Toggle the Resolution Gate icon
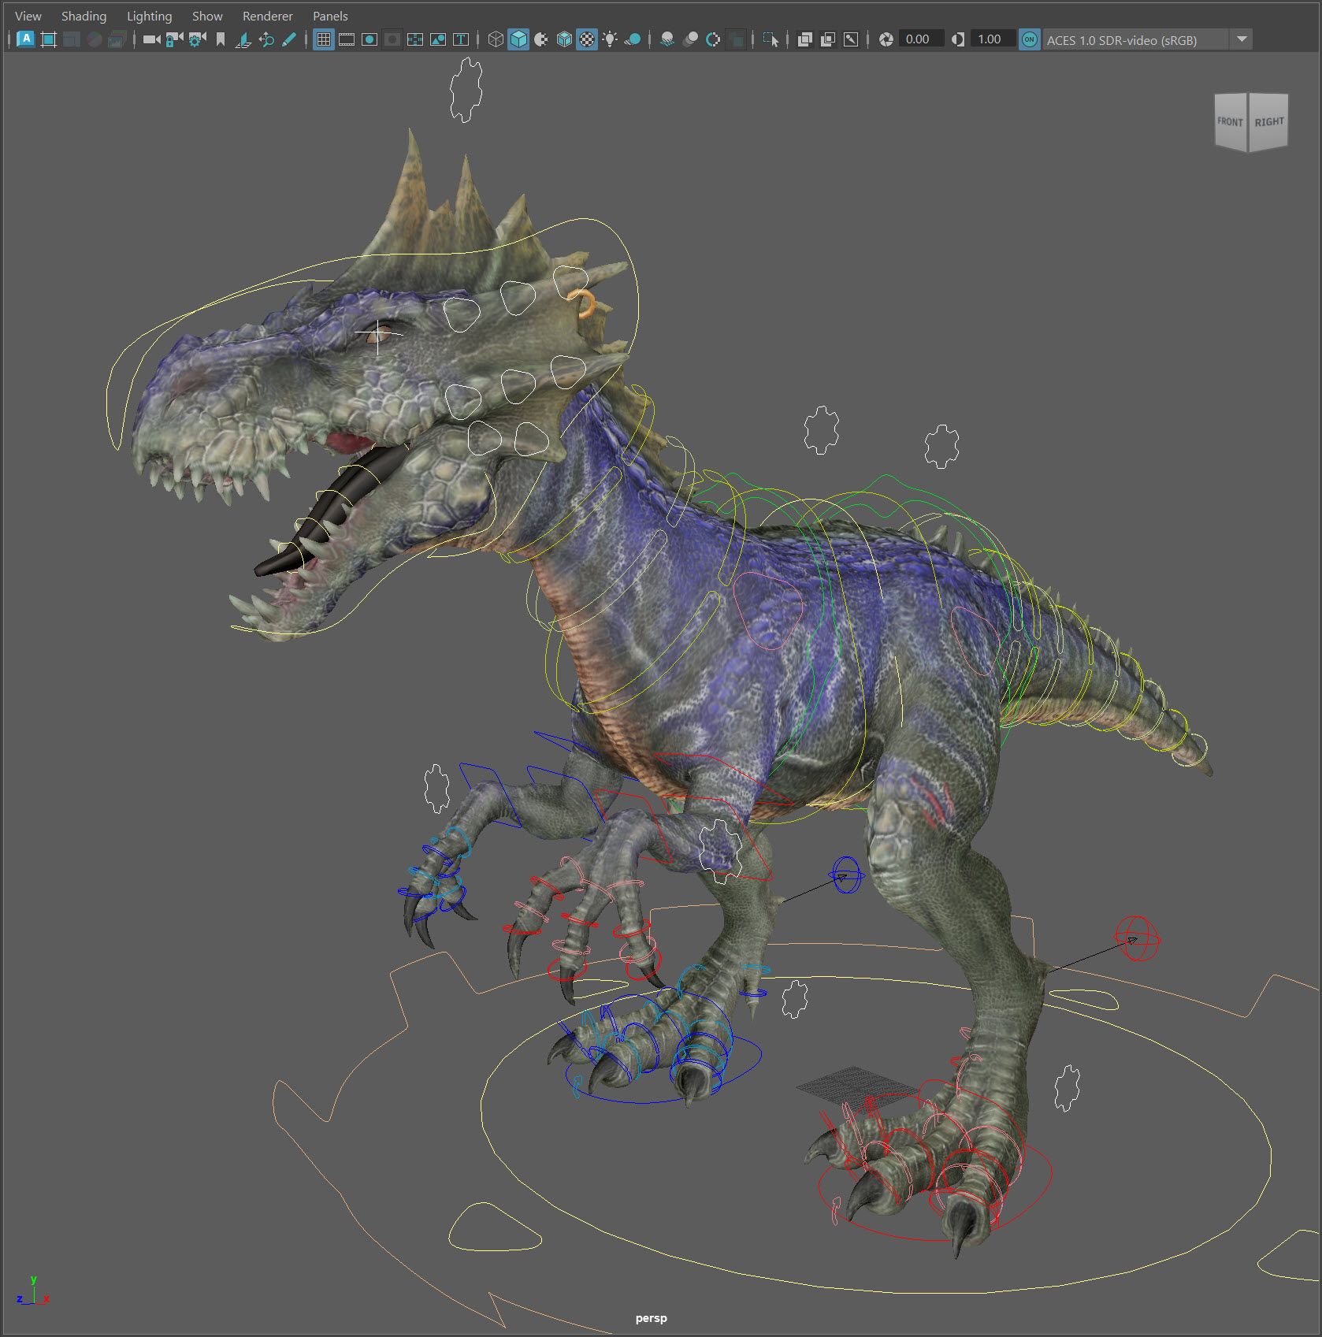The image size is (1322, 1337). [369, 39]
